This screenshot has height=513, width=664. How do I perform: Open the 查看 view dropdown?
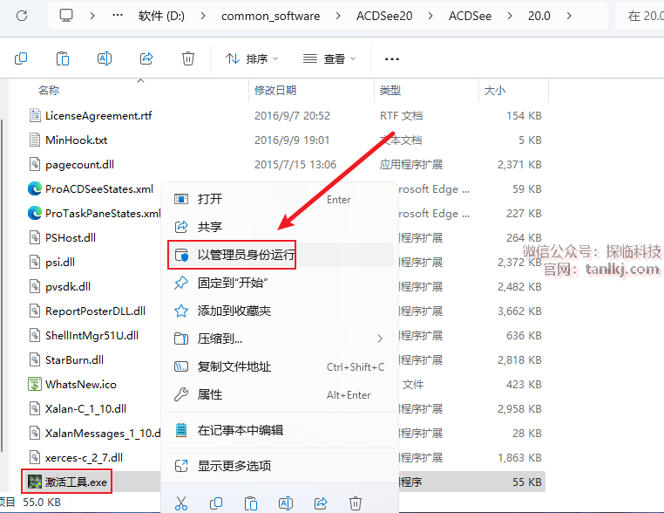click(330, 59)
